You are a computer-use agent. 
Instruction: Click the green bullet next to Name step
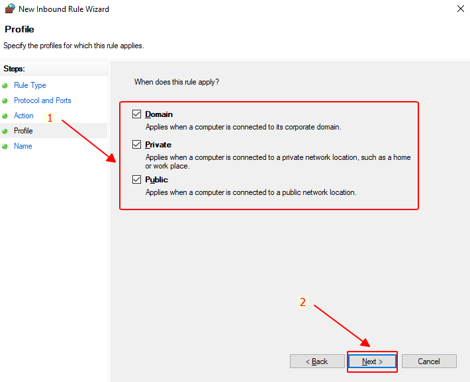5,147
